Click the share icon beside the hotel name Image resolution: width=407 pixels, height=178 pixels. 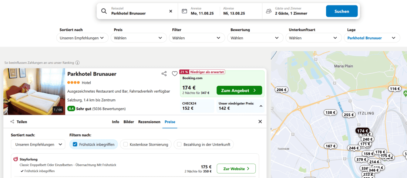point(164,74)
